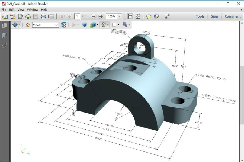Zoom in with the plus button
Image resolution: width=244 pixels, height=162 pixels.
coord(101,16)
